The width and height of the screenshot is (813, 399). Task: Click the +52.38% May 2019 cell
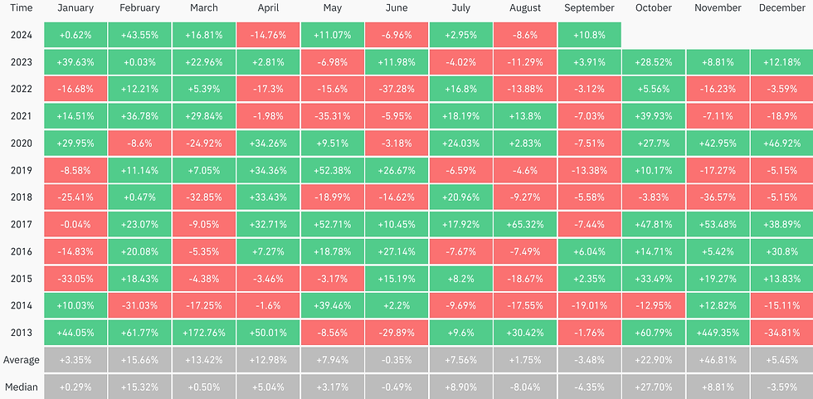333,170
